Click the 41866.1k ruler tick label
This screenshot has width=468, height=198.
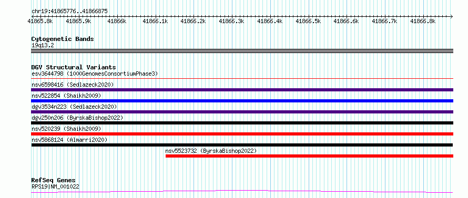tap(156, 21)
